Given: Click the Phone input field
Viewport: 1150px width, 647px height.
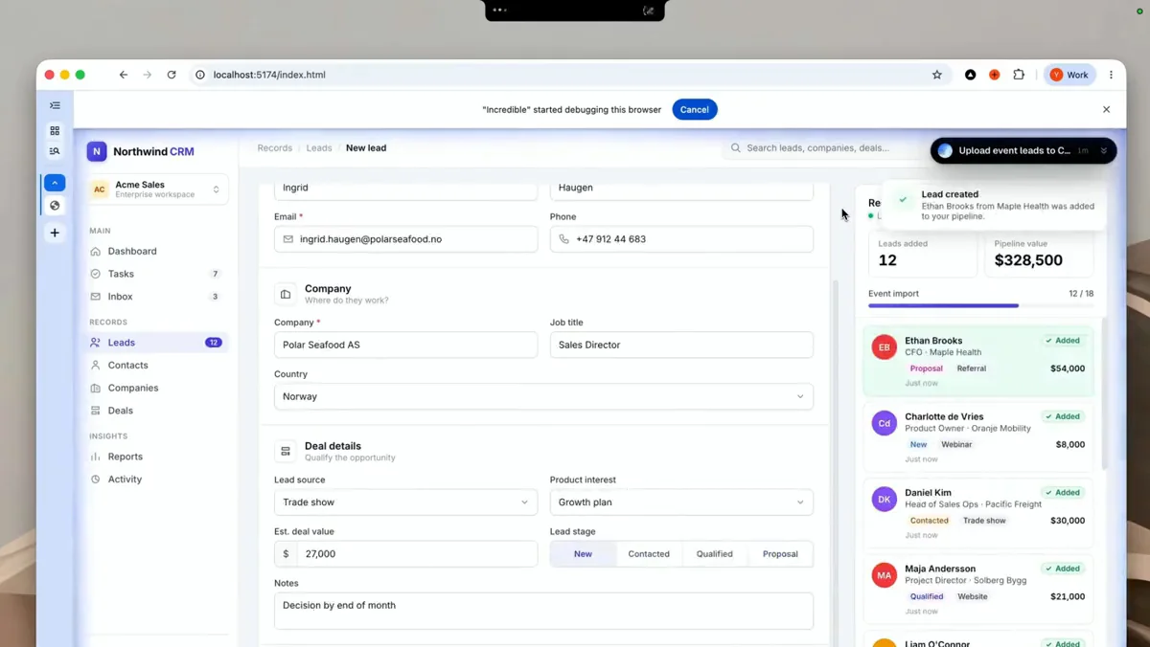Looking at the screenshot, I should coord(681,239).
